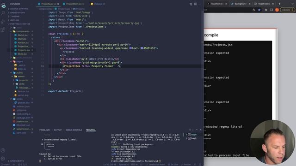Image resolution: width=296 pixels, height=166 pixels.
Task: Click the browser share icon
Action: [254, 10]
